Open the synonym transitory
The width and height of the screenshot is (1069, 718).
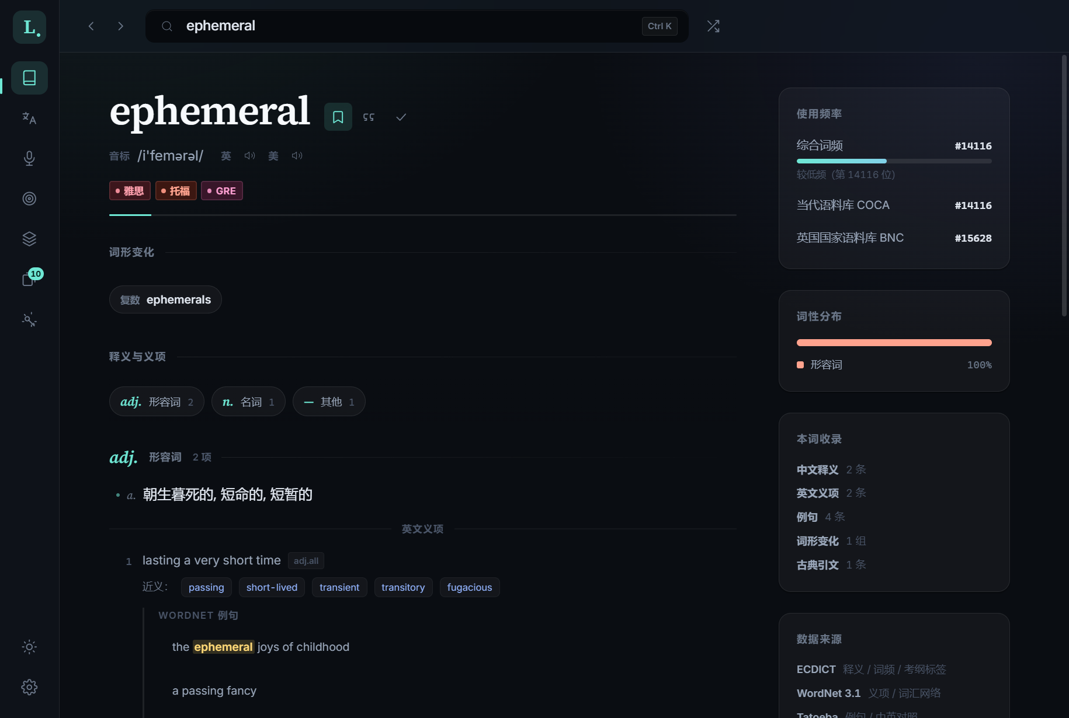point(403,587)
